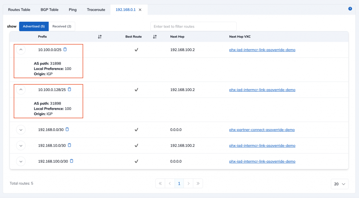This screenshot has height=198, width=359.
Task: Switch to the Routes Table tab
Action: pos(19,9)
